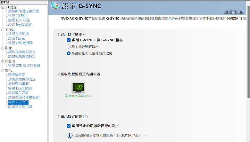Open 調整視訊影像設定 page

click(x=22, y=57)
